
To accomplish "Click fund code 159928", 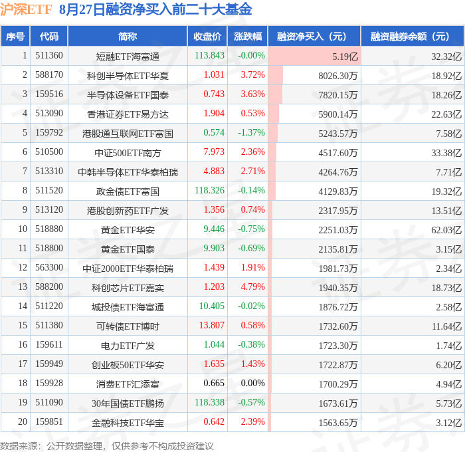I will point(49,383).
